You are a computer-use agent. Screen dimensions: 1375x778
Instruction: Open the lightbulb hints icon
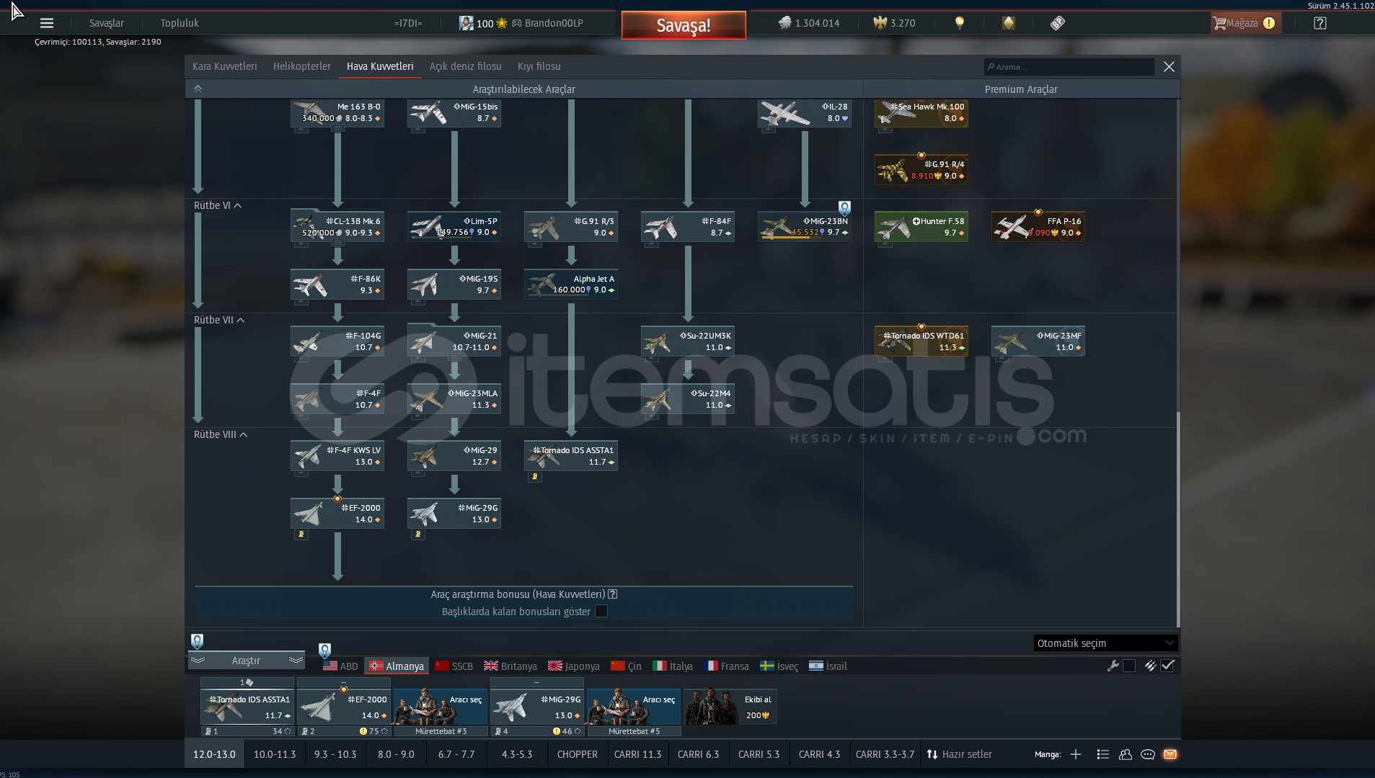pos(959,23)
